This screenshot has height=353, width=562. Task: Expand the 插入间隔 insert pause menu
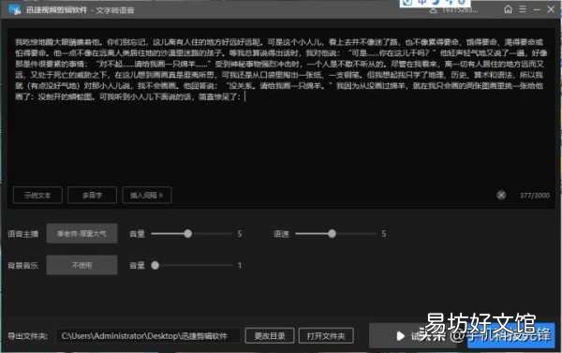click(x=147, y=196)
